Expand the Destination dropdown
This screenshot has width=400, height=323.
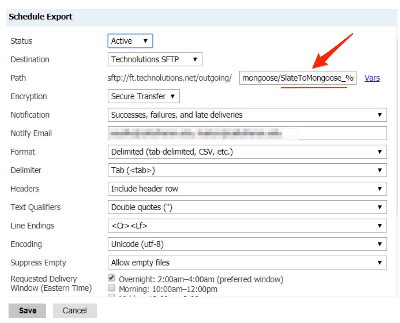[155, 59]
